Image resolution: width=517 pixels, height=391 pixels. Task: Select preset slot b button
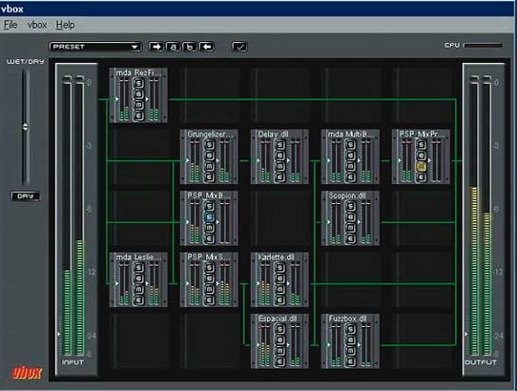click(x=190, y=47)
